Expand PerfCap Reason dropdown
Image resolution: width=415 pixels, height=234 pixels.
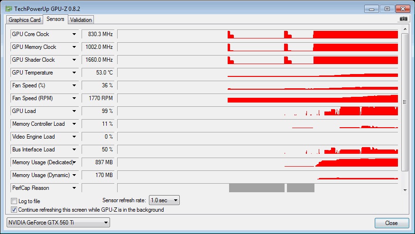(x=74, y=188)
